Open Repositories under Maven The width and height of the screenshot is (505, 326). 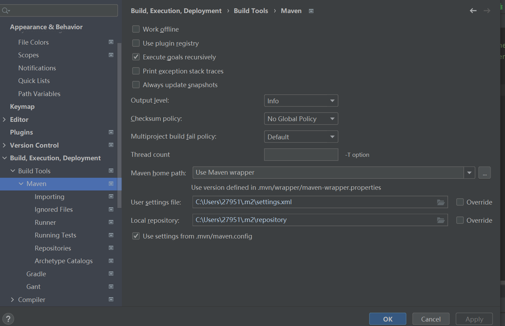tap(53, 248)
